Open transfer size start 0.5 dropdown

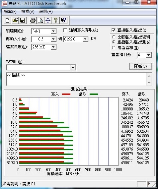pos(53,39)
